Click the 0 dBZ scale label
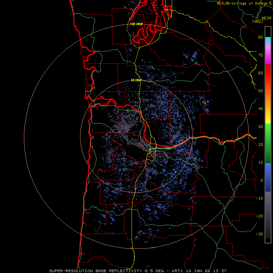273x273 pixels. pyautogui.click(x=262, y=180)
